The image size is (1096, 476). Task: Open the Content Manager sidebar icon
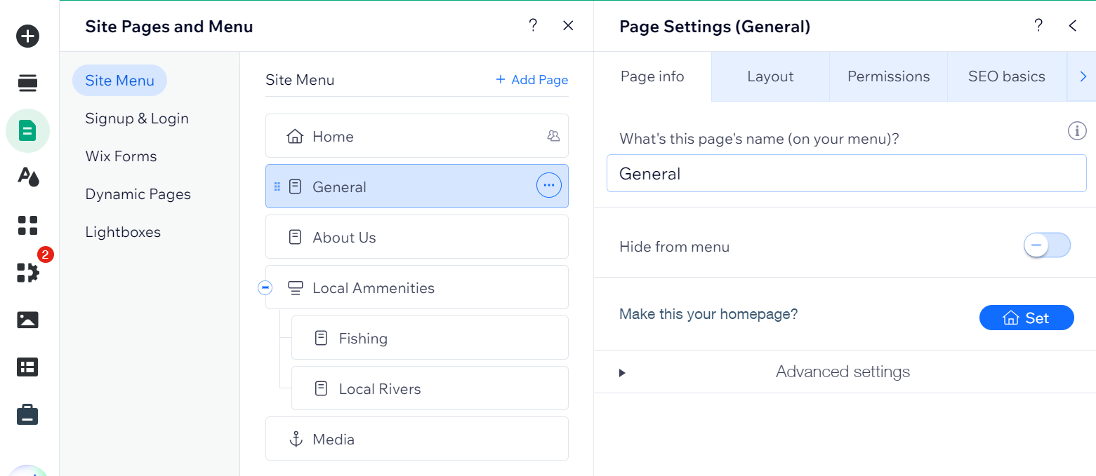point(27,367)
